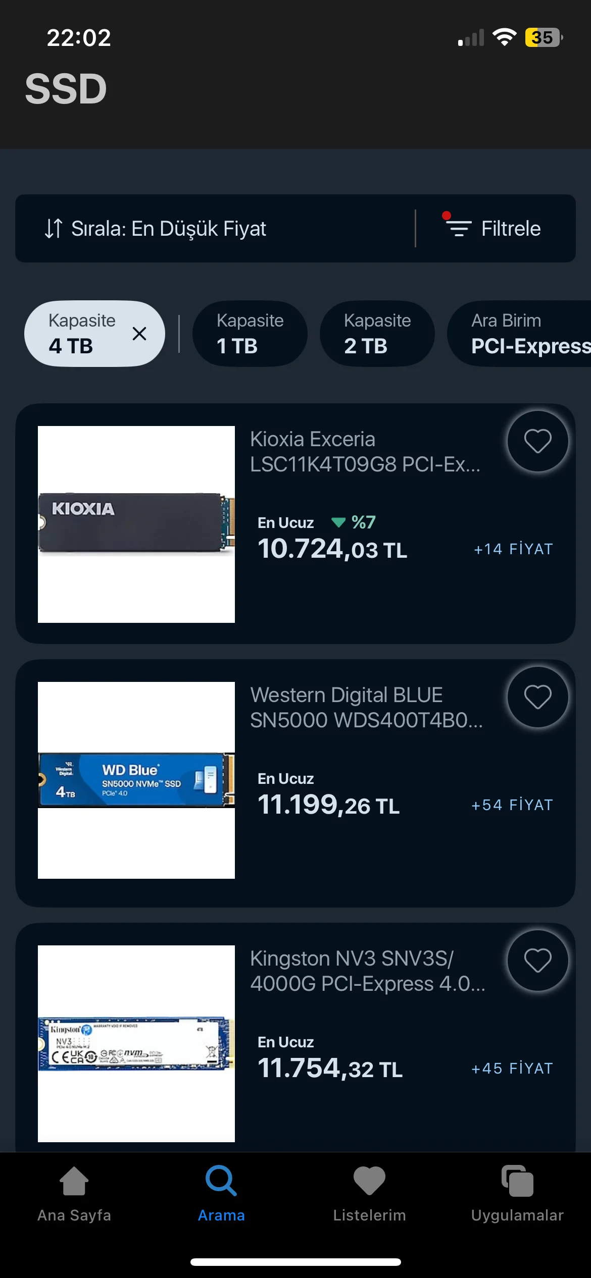Toggle the Kapasite 1 TB filter chip
This screenshot has height=1278, width=591.
pos(250,334)
